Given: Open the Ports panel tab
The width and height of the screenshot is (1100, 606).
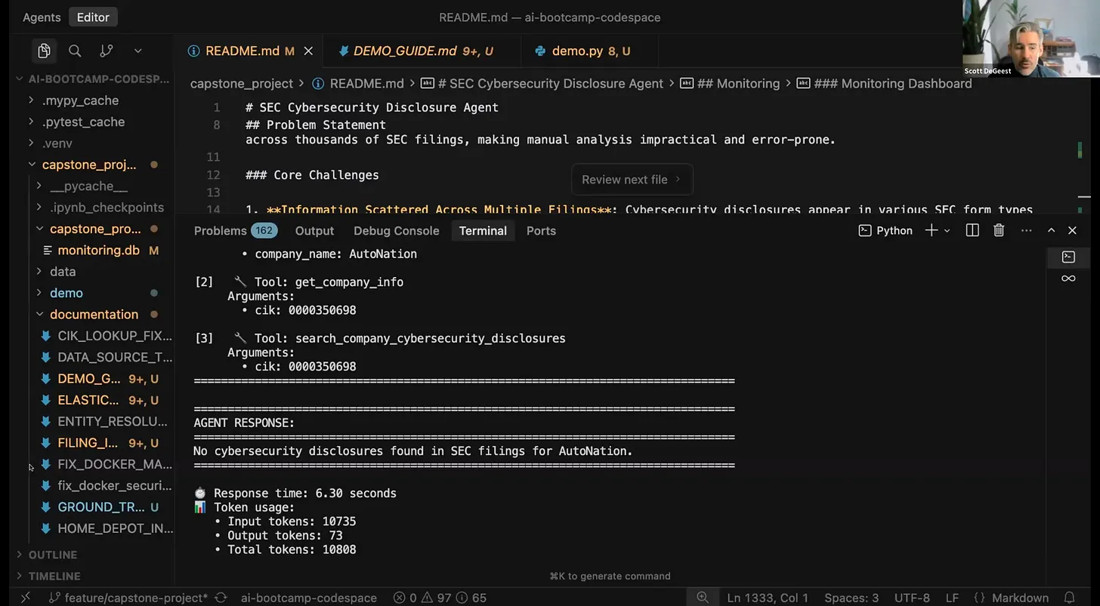Looking at the screenshot, I should [x=541, y=231].
